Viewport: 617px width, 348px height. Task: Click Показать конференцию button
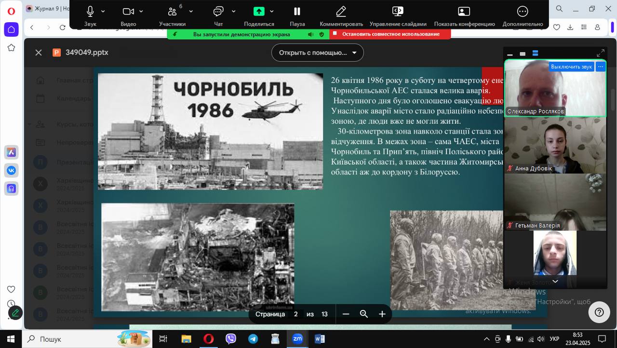pyautogui.click(x=464, y=15)
